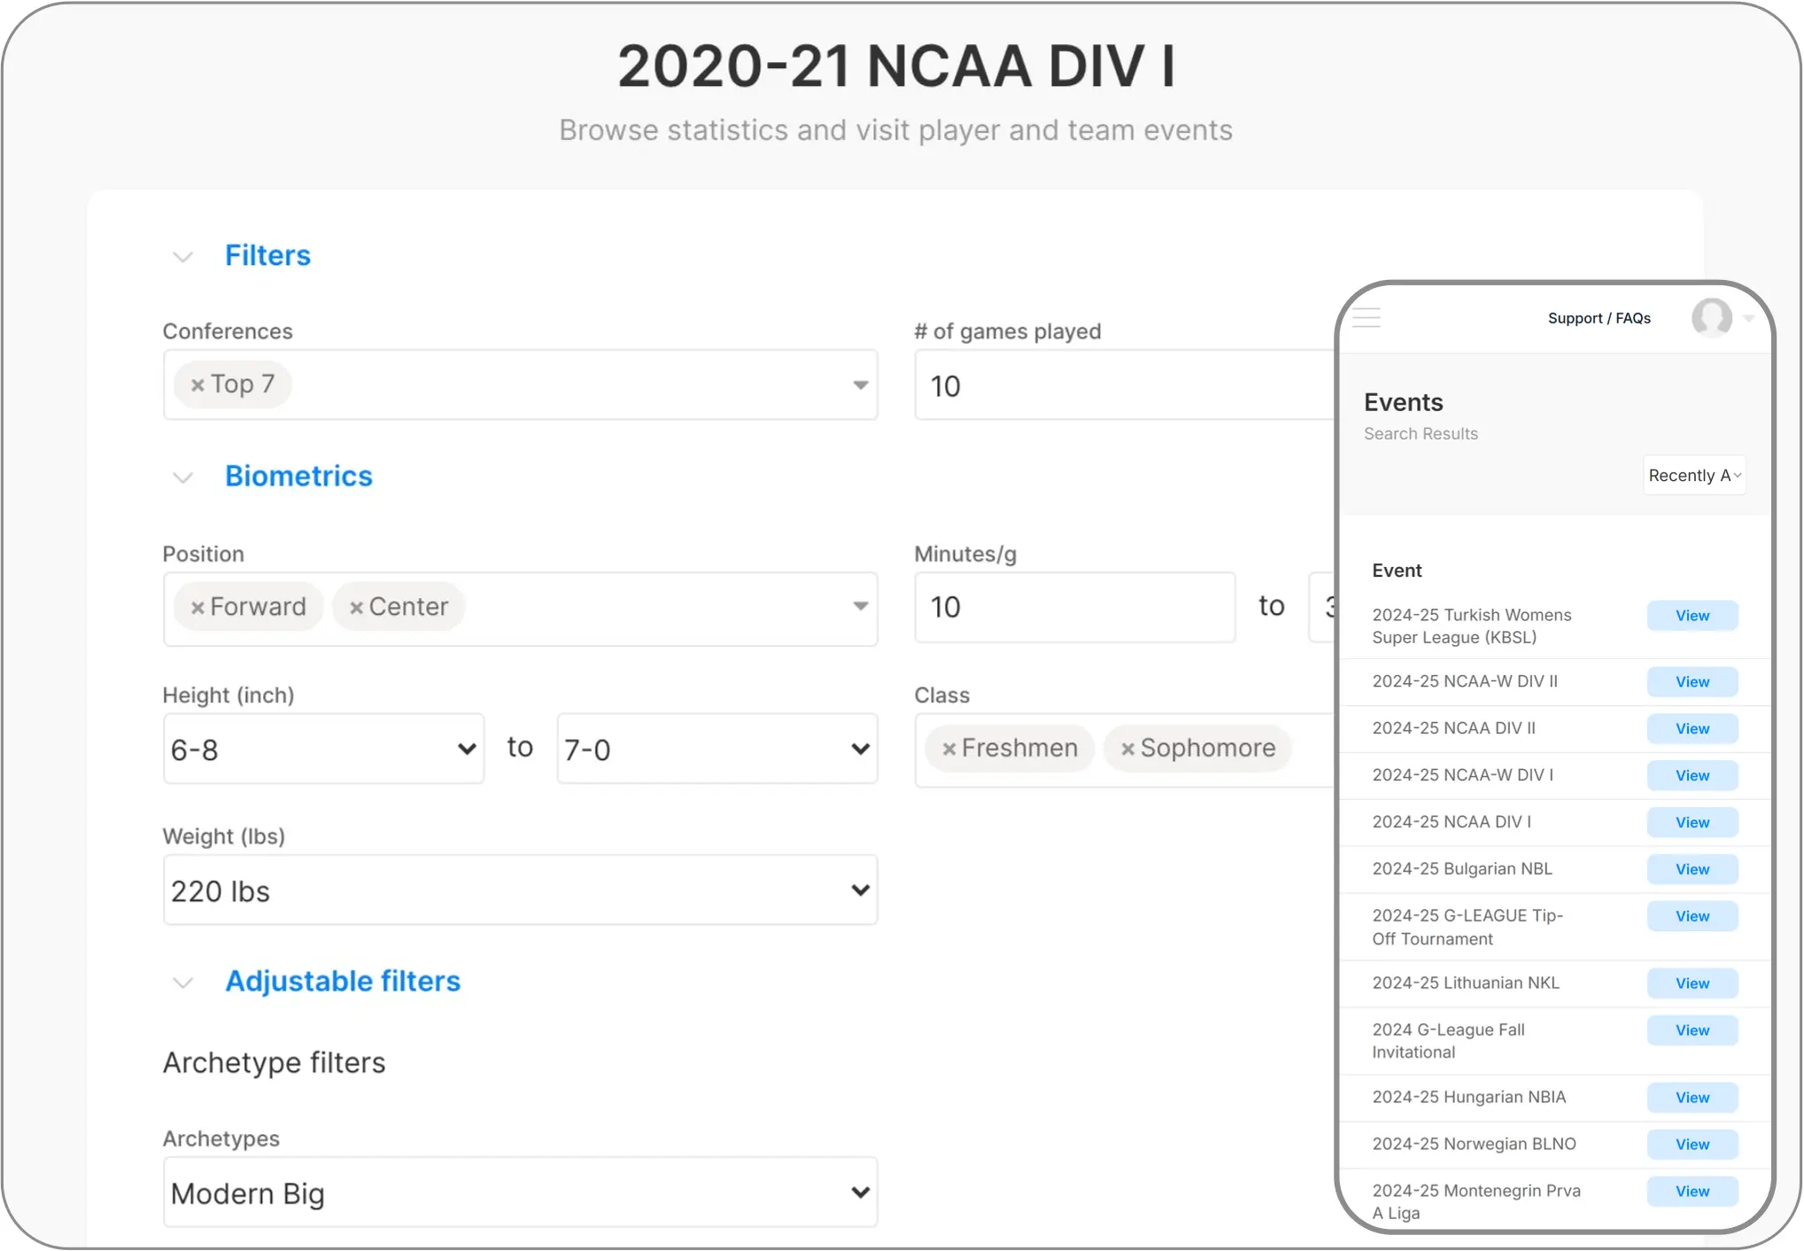Collapse the Adjustable filters chevron

pyautogui.click(x=183, y=983)
